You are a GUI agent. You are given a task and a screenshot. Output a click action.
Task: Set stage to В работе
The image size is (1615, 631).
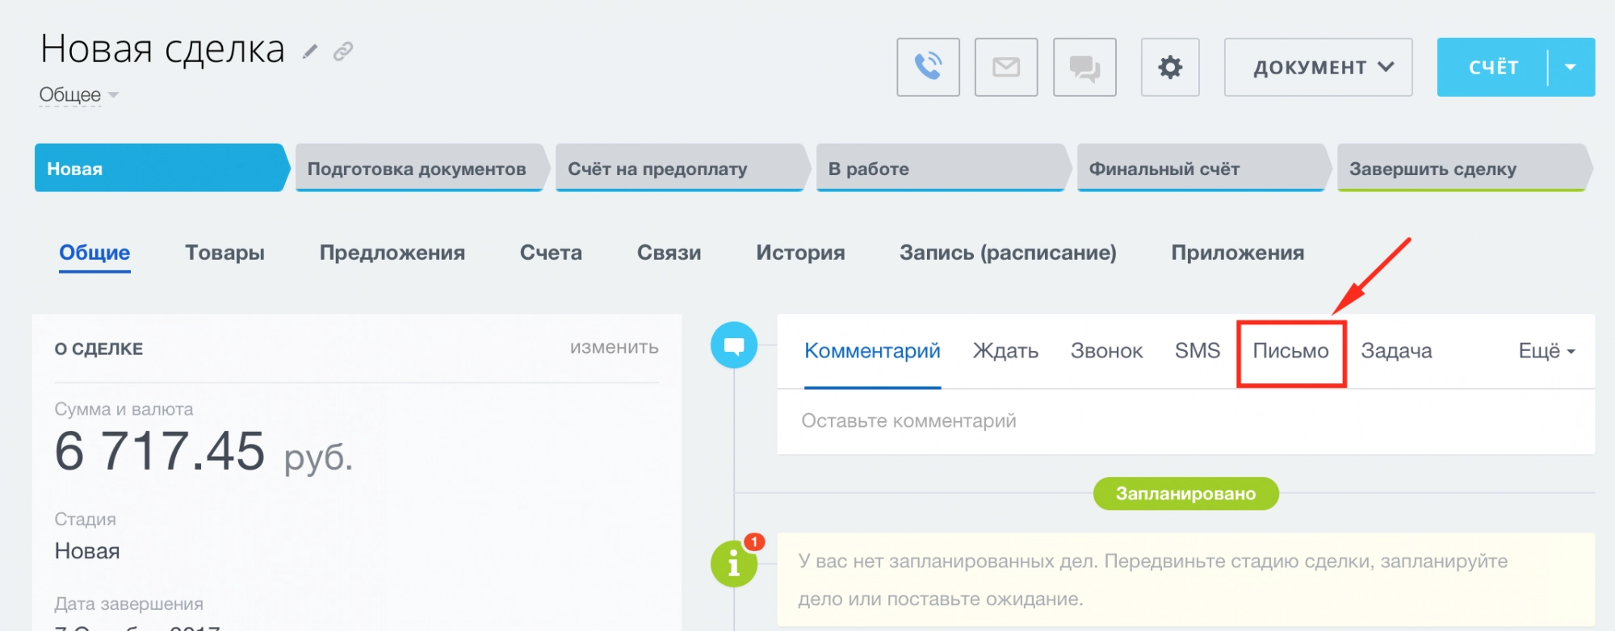pyautogui.click(x=943, y=168)
